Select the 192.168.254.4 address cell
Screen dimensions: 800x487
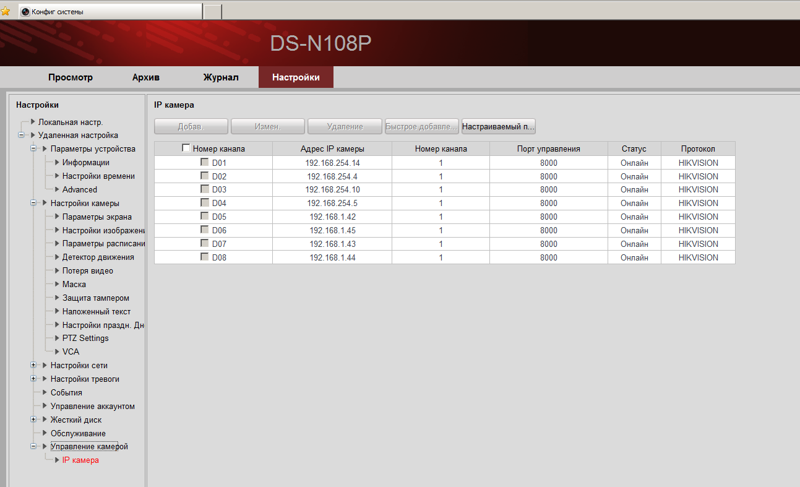(x=332, y=176)
